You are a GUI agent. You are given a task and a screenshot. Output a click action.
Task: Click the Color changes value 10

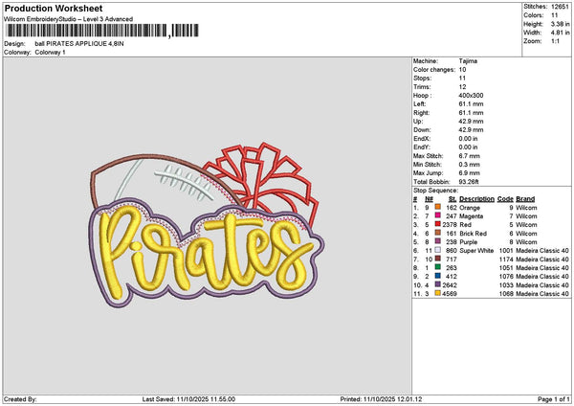point(462,70)
